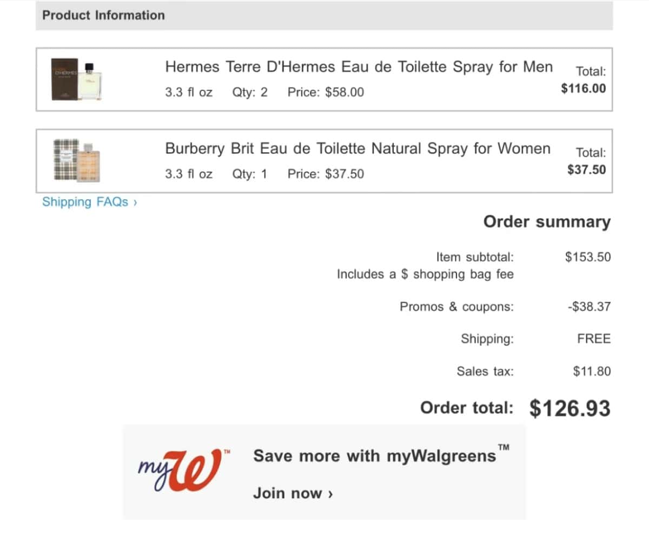This screenshot has width=649, height=536.
Task: Click the Hermes Terre D'Hermes product title
Action: pos(359,67)
